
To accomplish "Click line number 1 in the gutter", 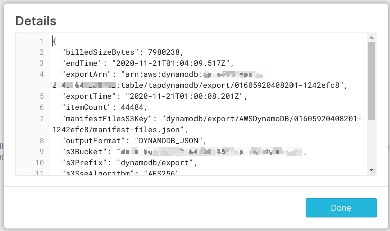I will click(41, 41).
